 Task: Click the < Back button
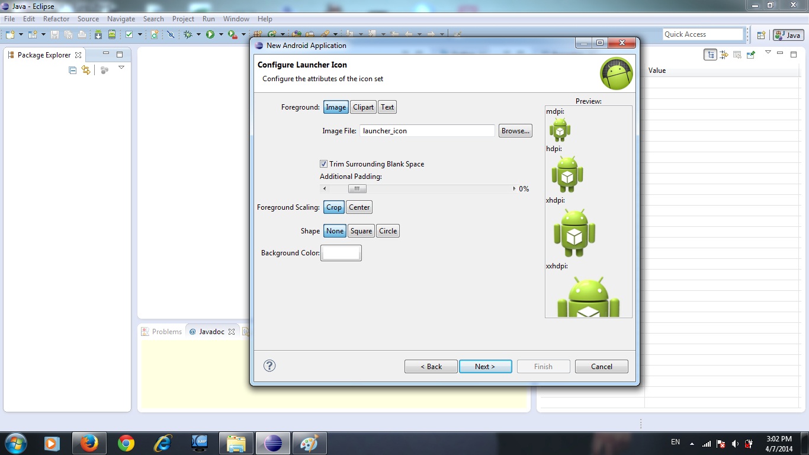click(431, 367)
